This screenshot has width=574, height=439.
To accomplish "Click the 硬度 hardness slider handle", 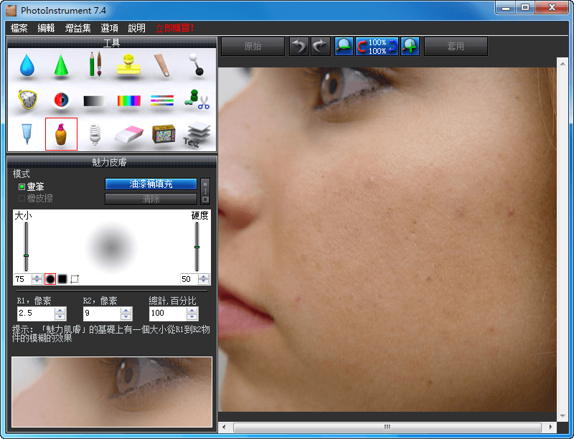I will (x=197, y=247).
